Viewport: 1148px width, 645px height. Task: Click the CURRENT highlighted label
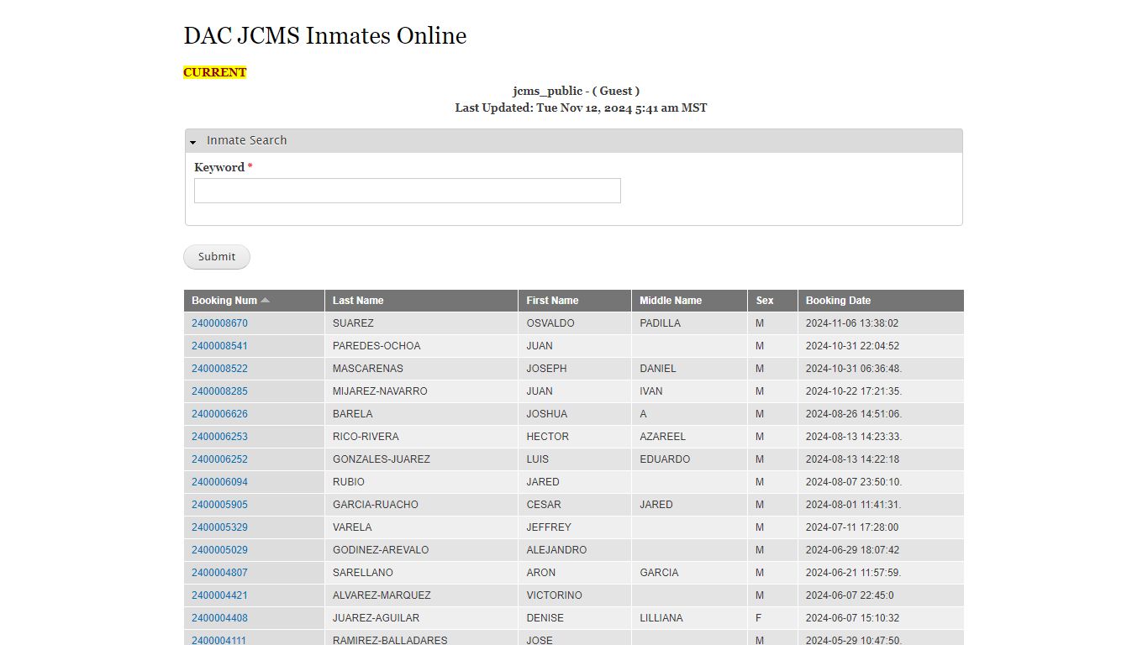[x=215, y=72]
